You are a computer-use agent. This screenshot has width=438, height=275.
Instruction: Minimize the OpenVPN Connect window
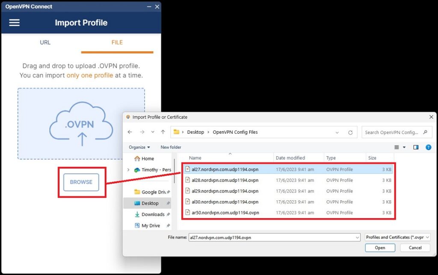(x=149, y=6)
